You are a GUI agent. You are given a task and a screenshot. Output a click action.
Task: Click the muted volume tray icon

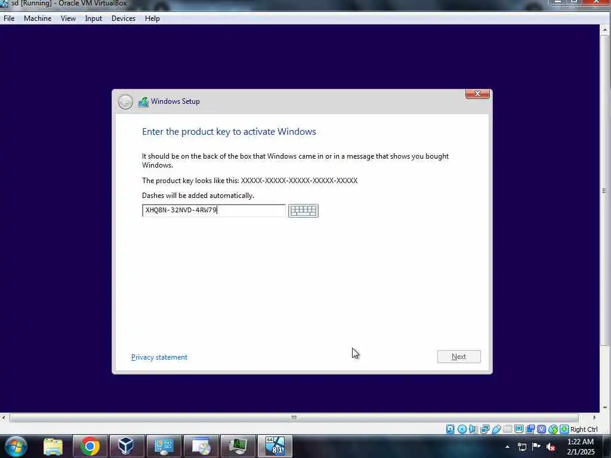(551, 447)
